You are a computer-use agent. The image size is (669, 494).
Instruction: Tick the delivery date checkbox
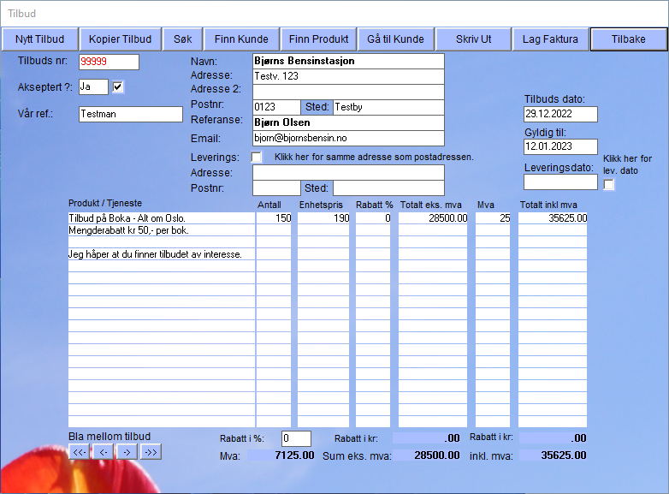(x=609, y=185)
